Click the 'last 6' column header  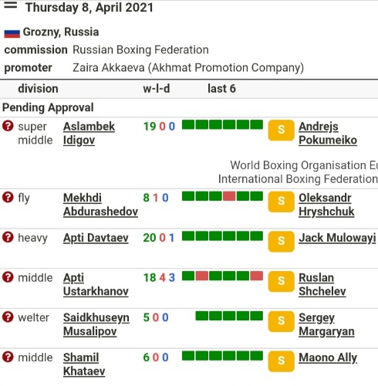pyautogui.click(x=221, y=89)
